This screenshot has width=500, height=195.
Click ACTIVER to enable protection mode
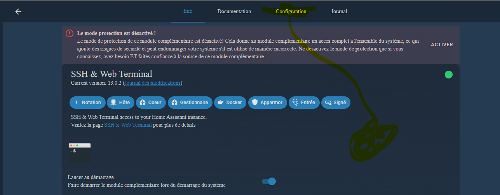(442, 45)
